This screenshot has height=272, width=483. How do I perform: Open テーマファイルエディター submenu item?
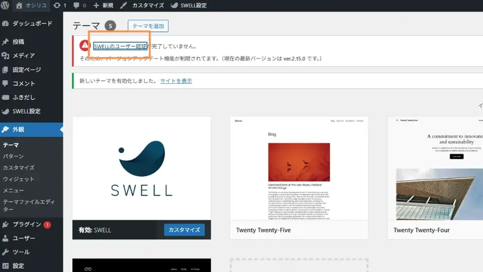tap(29, 205)
